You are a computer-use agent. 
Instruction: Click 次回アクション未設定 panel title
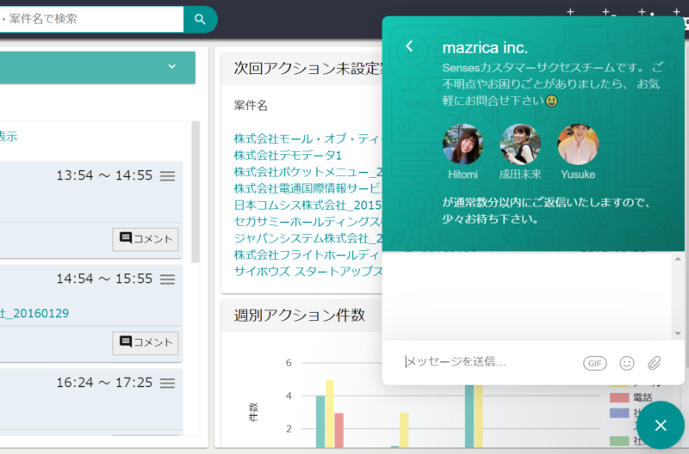(x=308, y=68)
